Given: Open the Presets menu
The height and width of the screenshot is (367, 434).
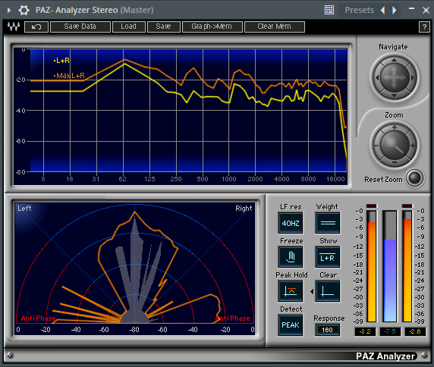Looking at the screenshot, I should (x=360, y=10).
